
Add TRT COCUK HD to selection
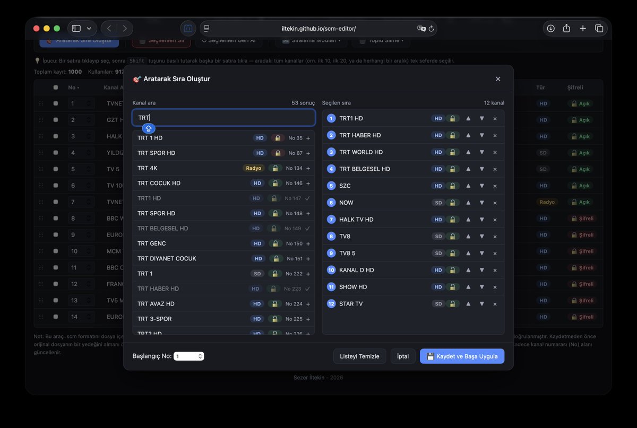coord(308,183)
